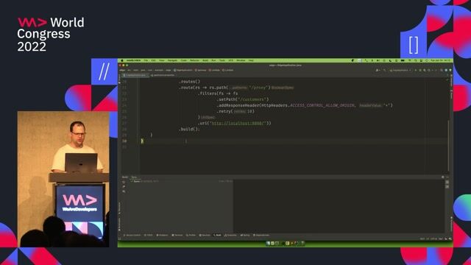Open the Spring tool window

(x=245, y=236)
